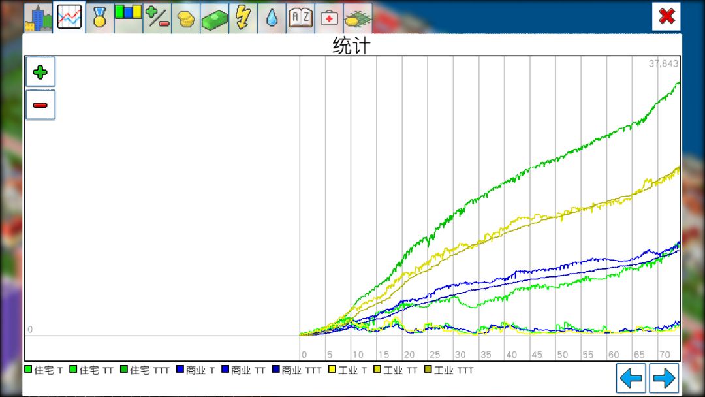
Task: Toggle the 工业 TTT legend series
Action: click(x=449, y=370)
